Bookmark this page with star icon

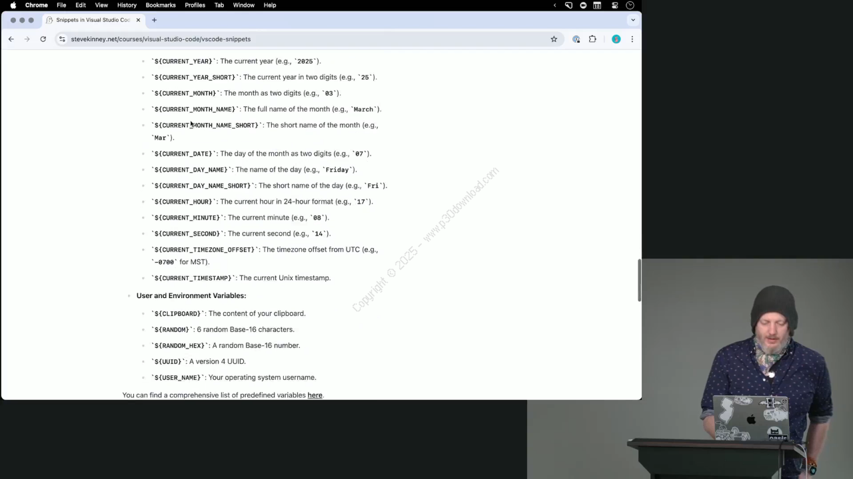click(554, 39)
